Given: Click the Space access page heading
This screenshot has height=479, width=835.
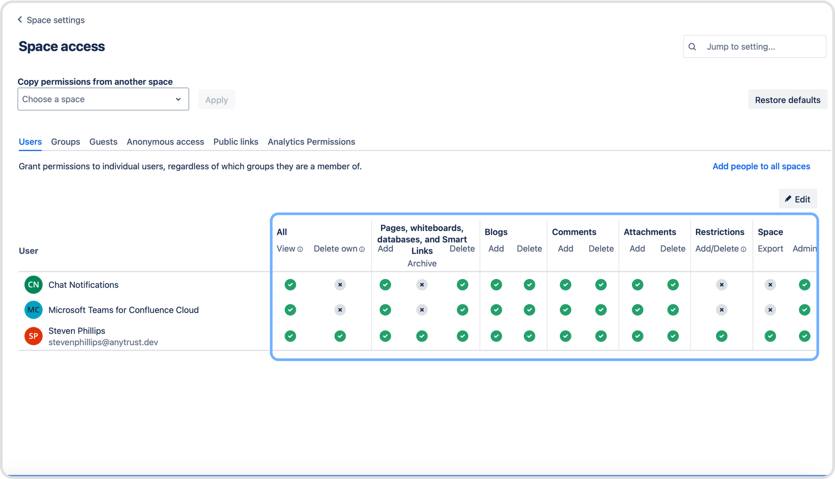Looking at the screenshot, I should [62, 46].
